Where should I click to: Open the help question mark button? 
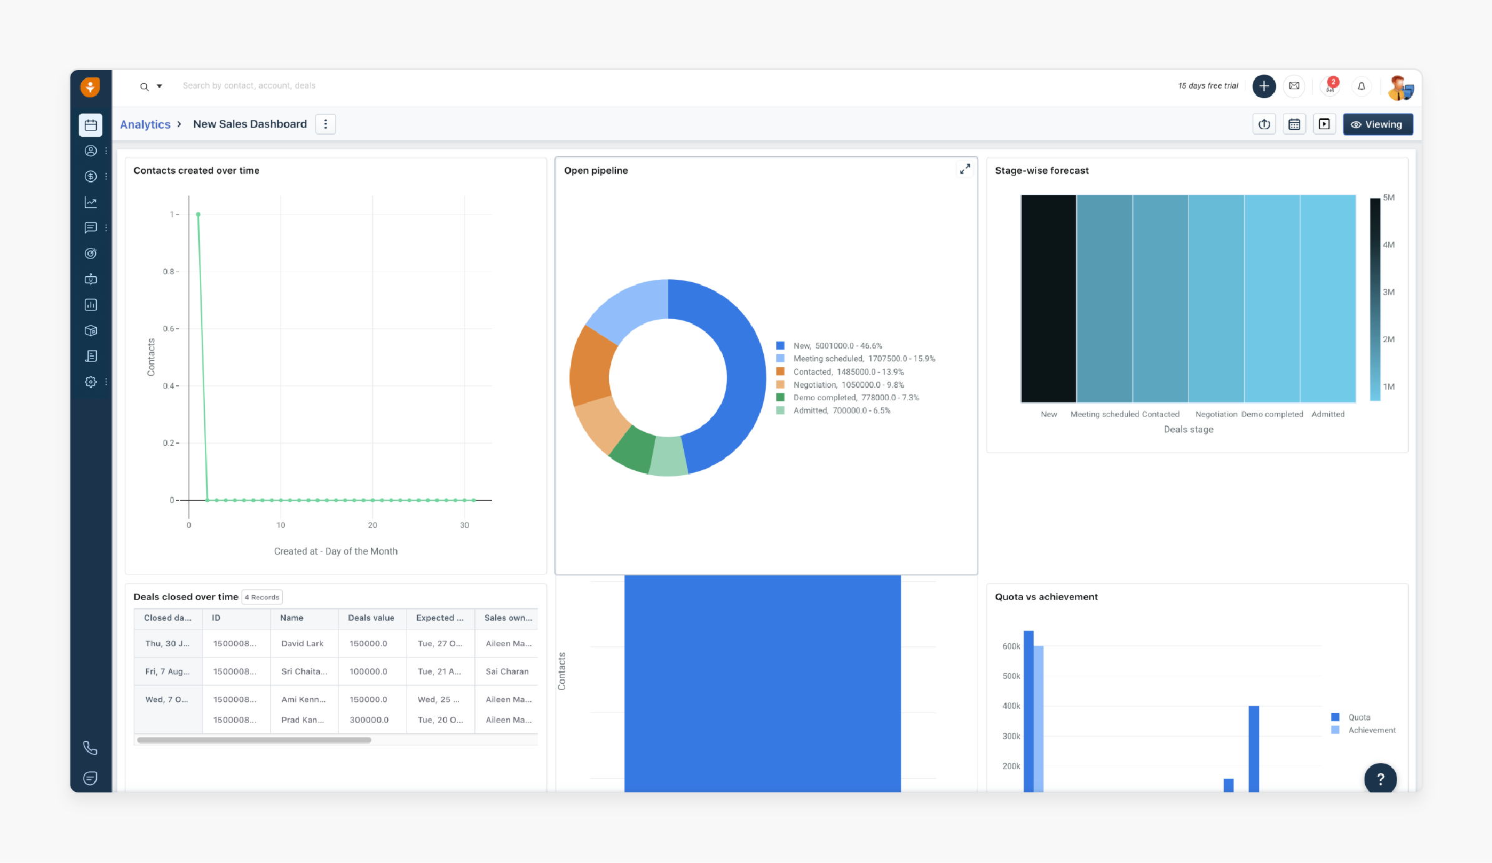[x=1380, y=779]
